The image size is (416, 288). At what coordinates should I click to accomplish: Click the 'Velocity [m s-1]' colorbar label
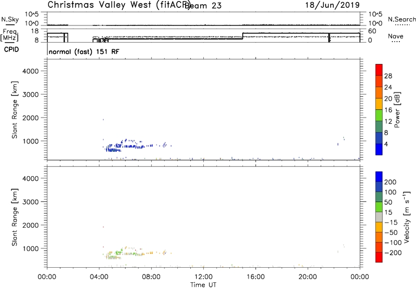point(407,217)
